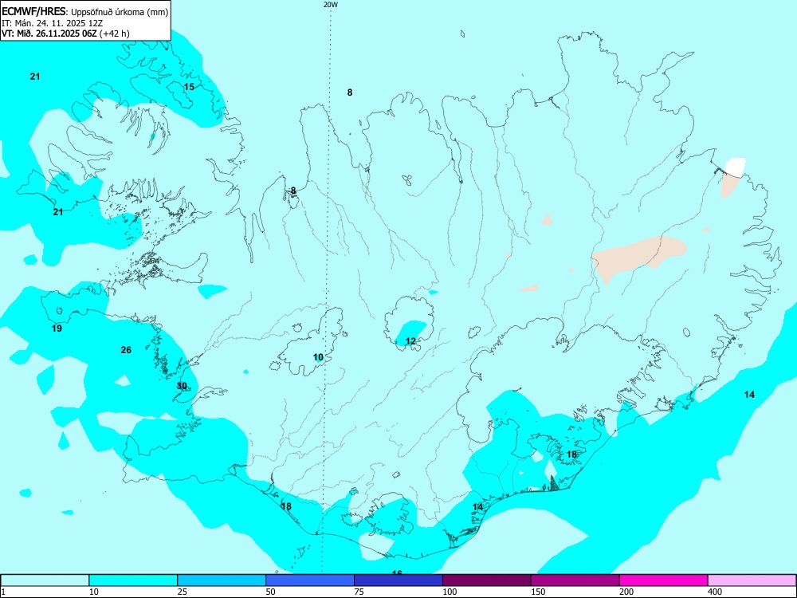Select the medium blue 50–75 mm legend swatch

(x=310, y=580)
